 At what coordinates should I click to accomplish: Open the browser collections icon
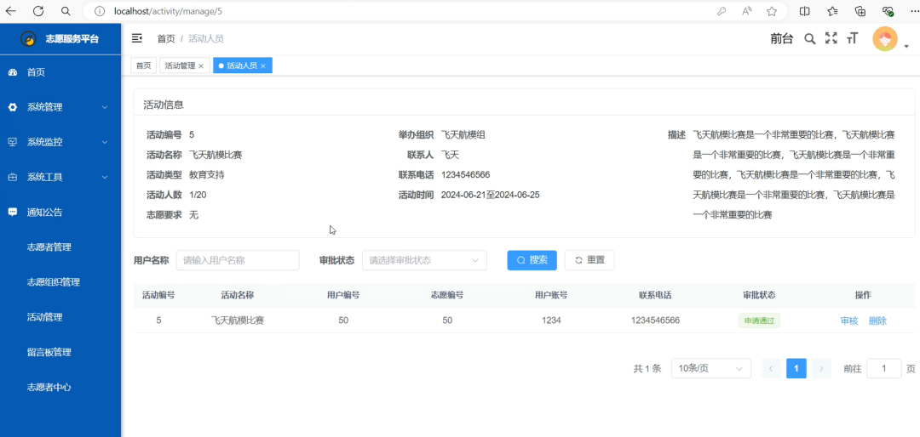(860, 11)
